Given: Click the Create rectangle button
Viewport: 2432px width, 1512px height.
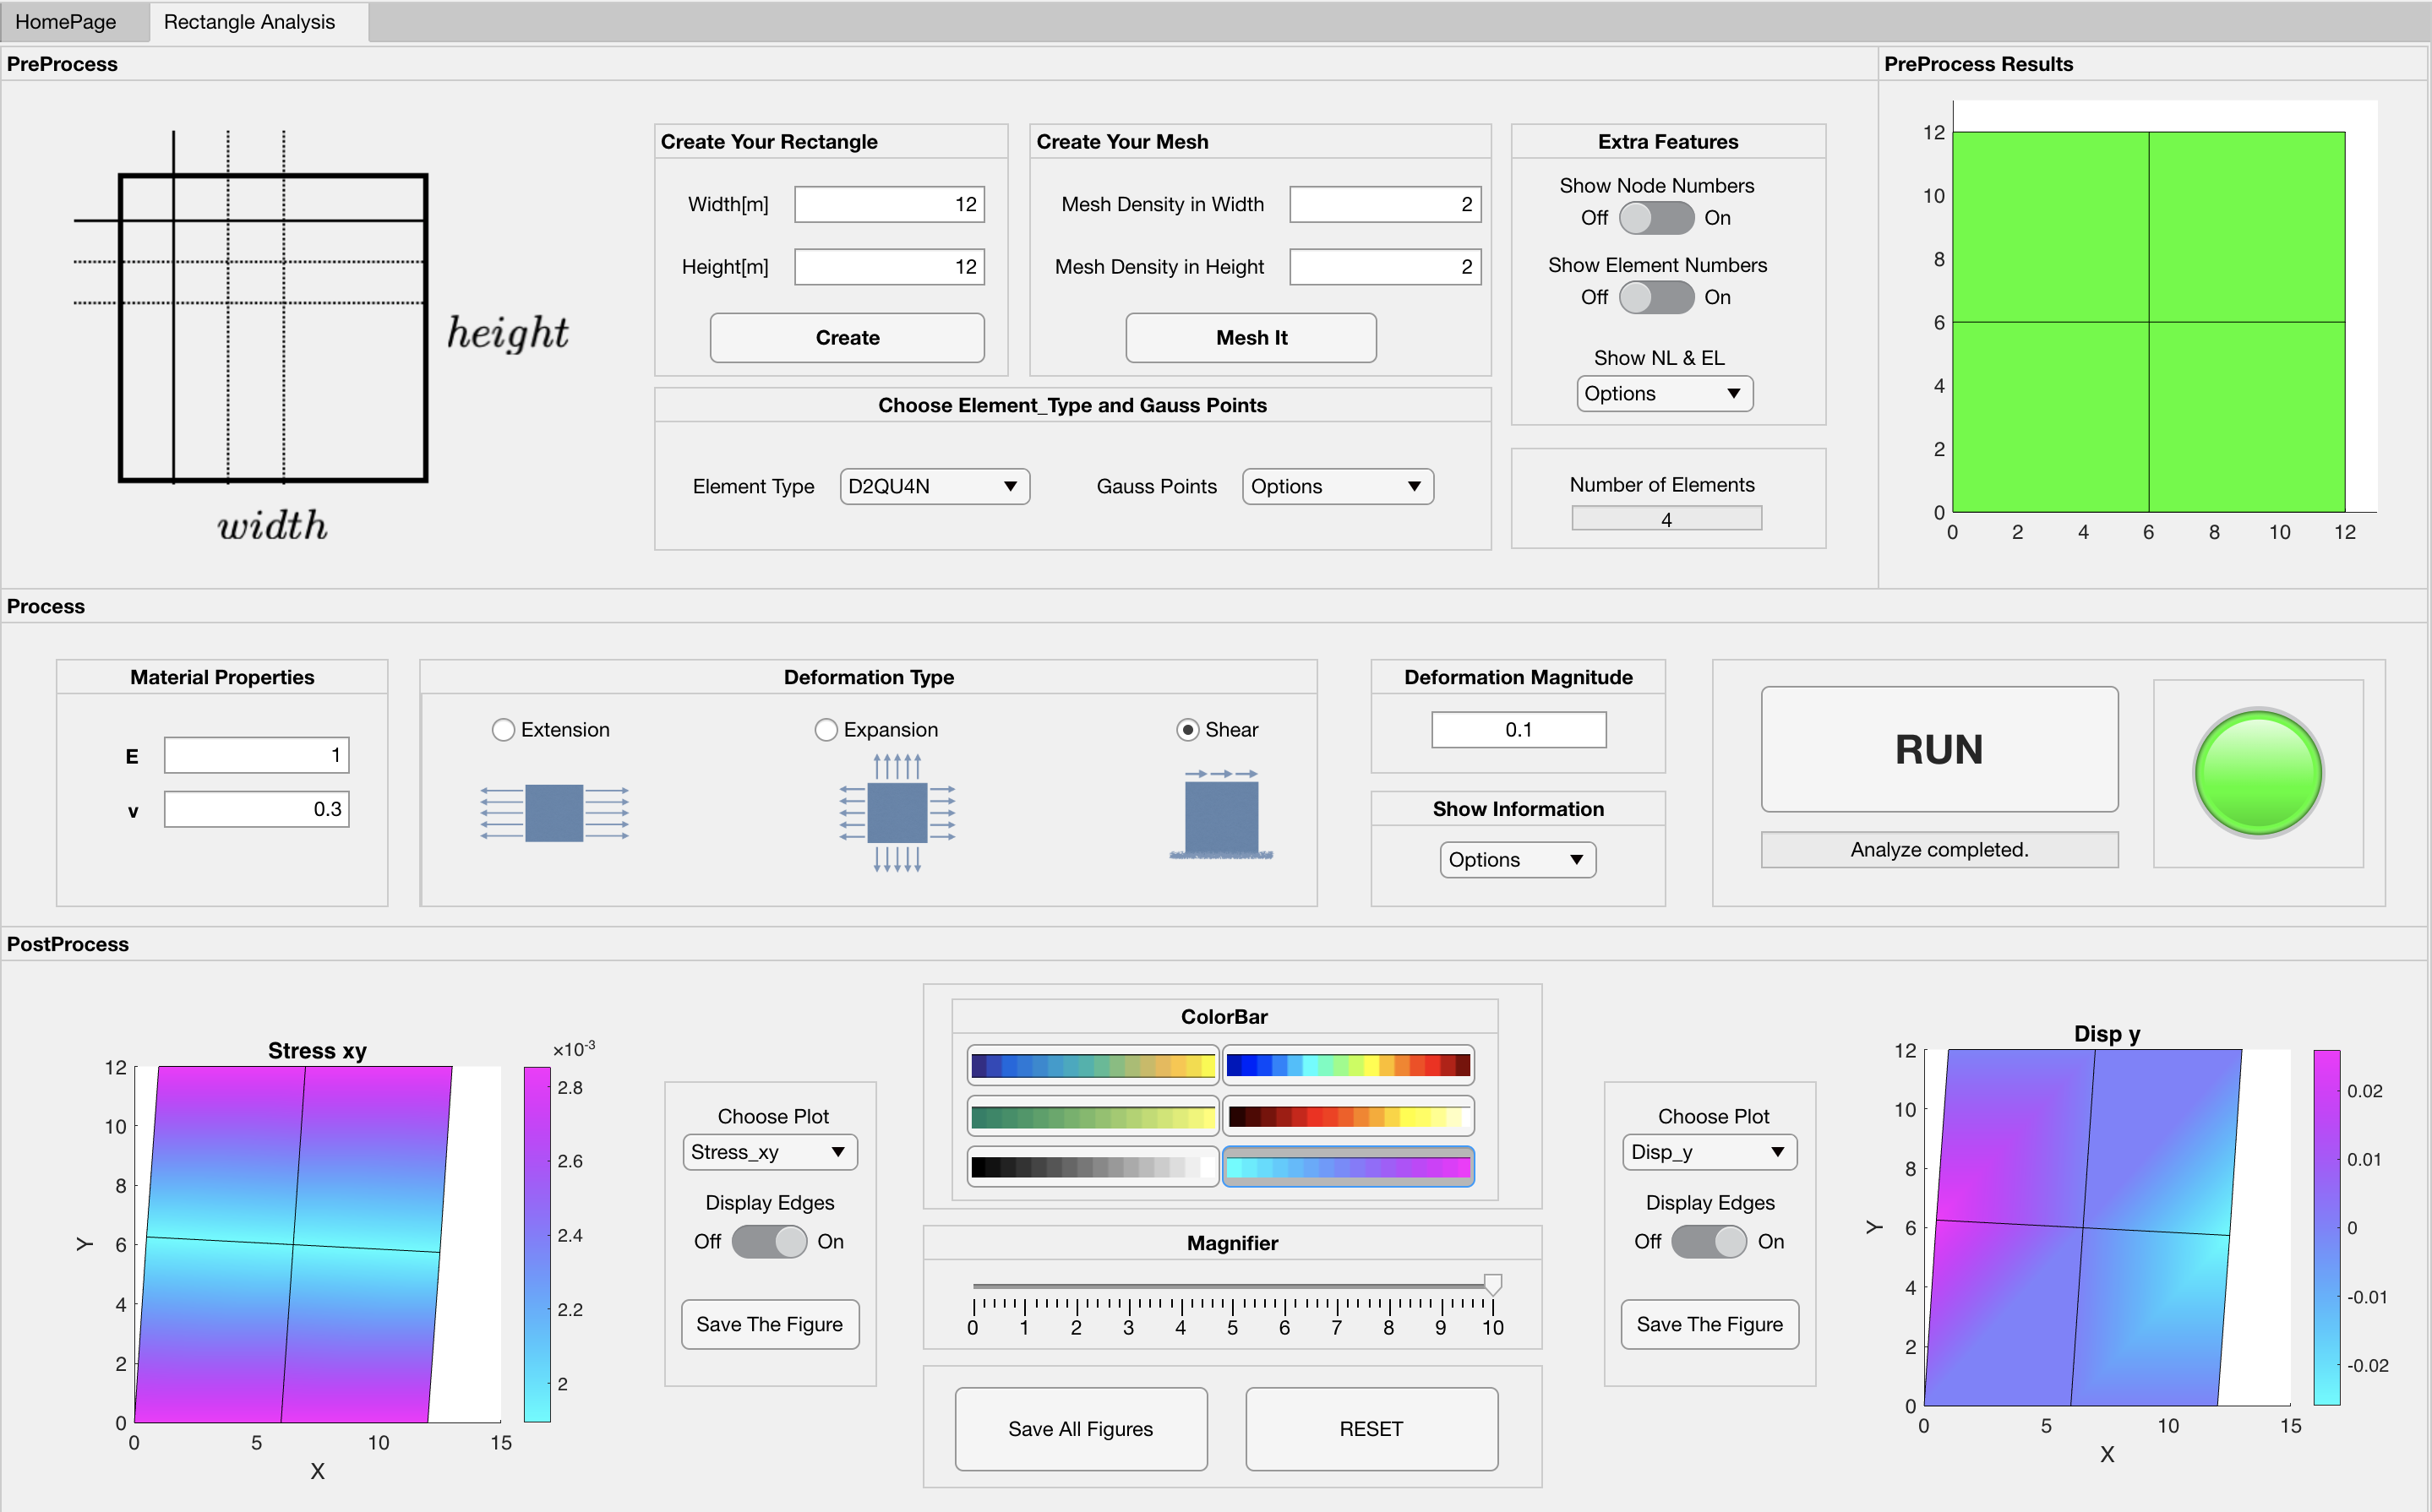Looking at the screenshot, I should (848, 338).
